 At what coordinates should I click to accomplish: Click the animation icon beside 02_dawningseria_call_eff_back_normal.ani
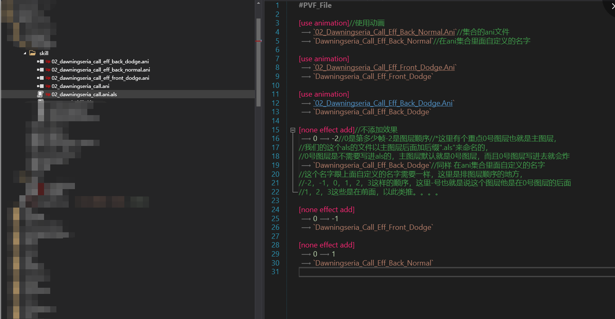pos(40,69)
